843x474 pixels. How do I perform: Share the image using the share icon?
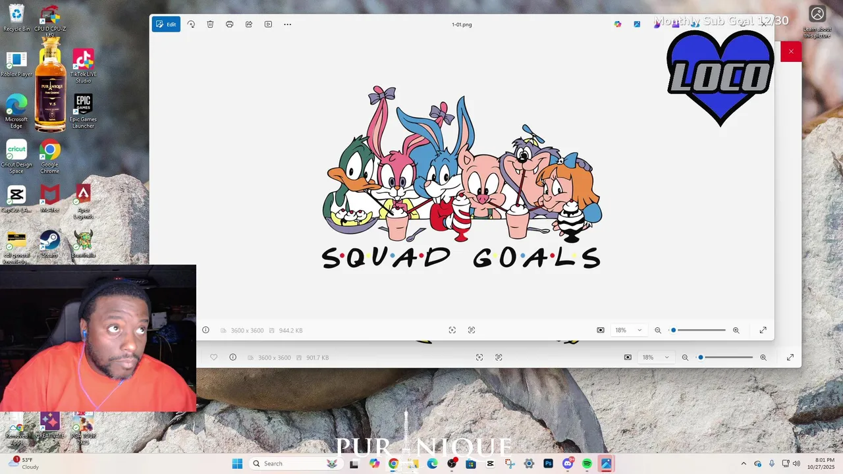(x=249, y=24)
